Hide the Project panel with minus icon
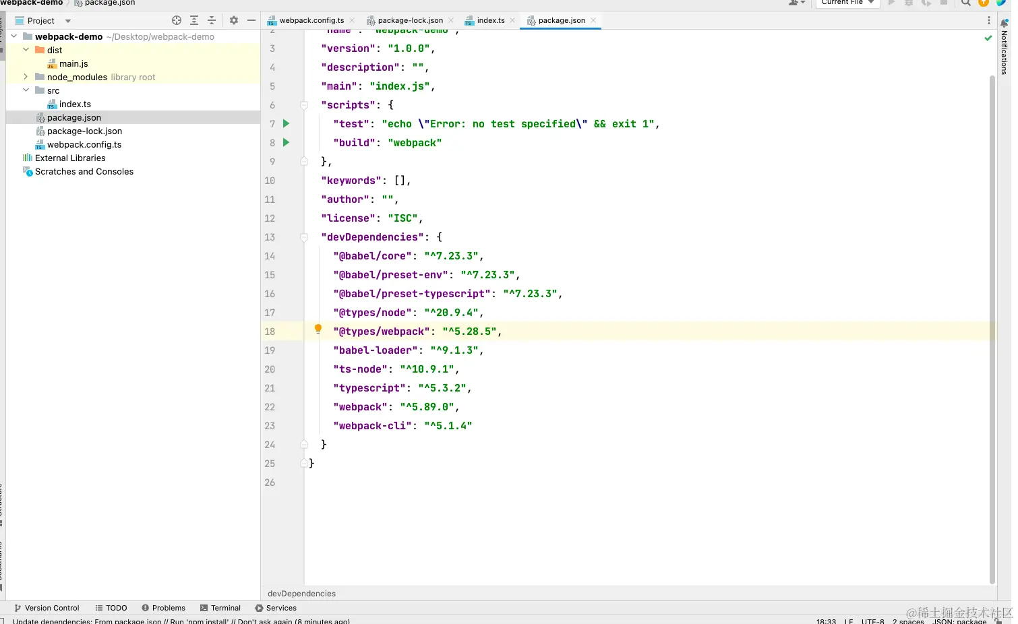The width and height of the screenshot is (1018, 624). [x=251, y=20]
